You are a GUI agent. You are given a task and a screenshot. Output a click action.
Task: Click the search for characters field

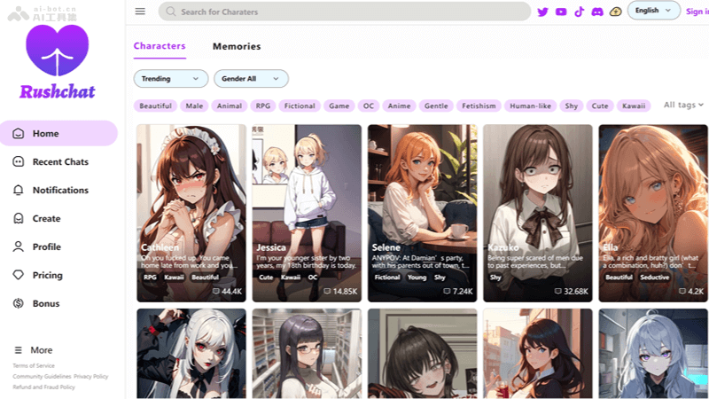(x=346, y=12)
